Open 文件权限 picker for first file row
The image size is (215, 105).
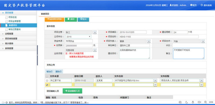(x=201, y=80)
